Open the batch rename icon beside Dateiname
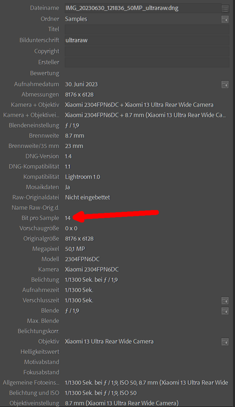Viewport: 235px width, 407px height. point(225,9)
